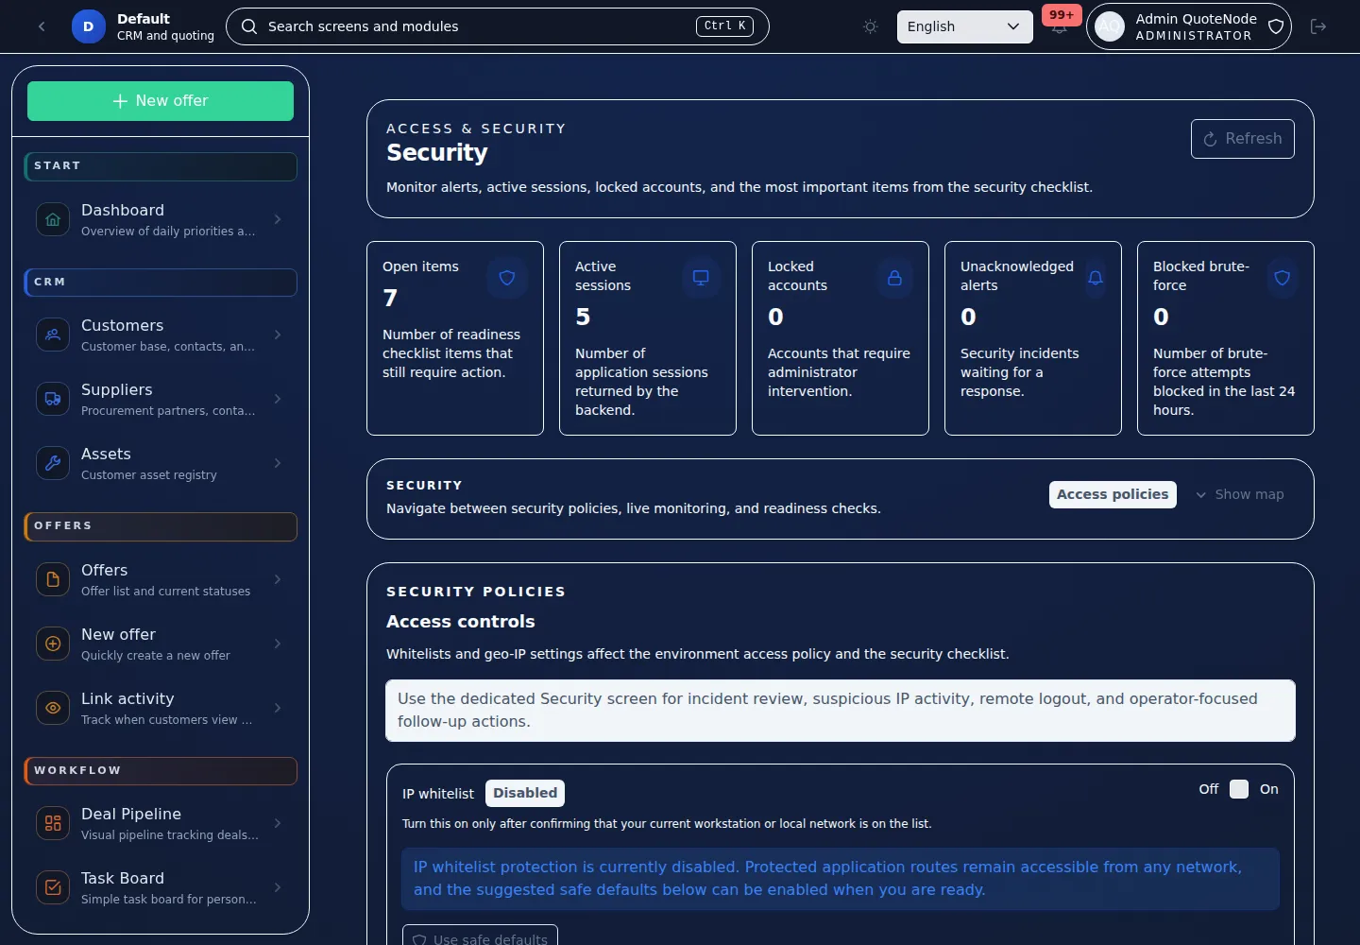Expand the Show map section
This screenshot has width=1360, height=945.
(x=1240, y=494)
